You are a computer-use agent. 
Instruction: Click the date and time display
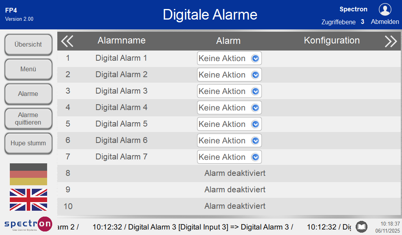click(x=387, y=227)
